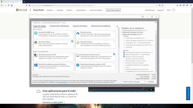193x108 pixels.
Task: Click the plataforma universal de Windows logo icon
Action: (x=36, y=65)
